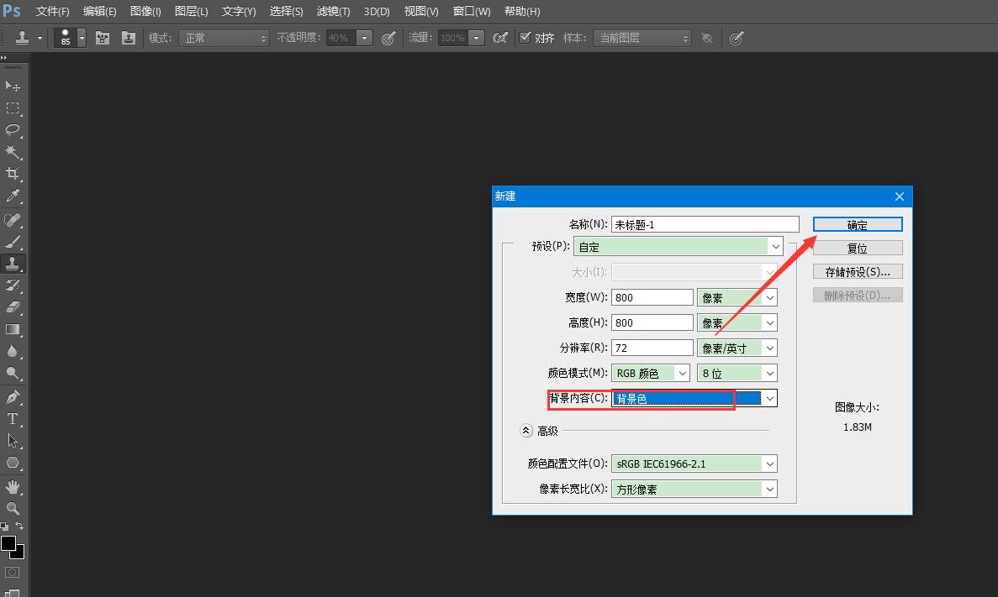This screenshot has height=597, width=998.
Task: Select the History Brush tool
Action: (12, 285)
